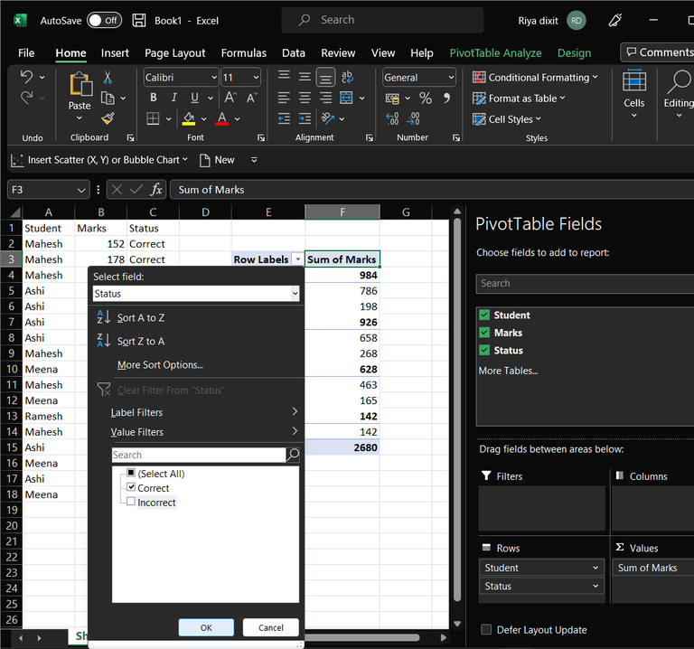Image resolution: width=694 pixels, height=649 pixels.
Task: Click the Cut scissors icon
Action: point(108,78)
